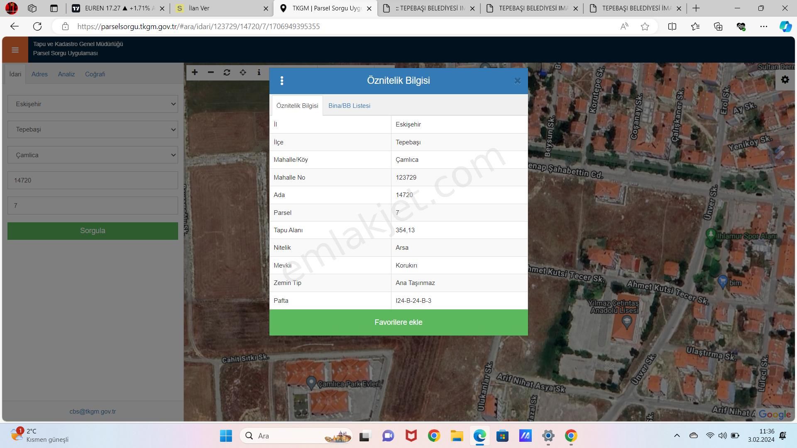This screenshot has width=797, height=448.
Task: Click the Çamlıca Park Evleri map pin
Action: (x=311, y=382)
